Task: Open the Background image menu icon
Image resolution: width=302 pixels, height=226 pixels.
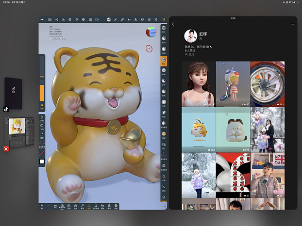Action: [x=90, y=19]
